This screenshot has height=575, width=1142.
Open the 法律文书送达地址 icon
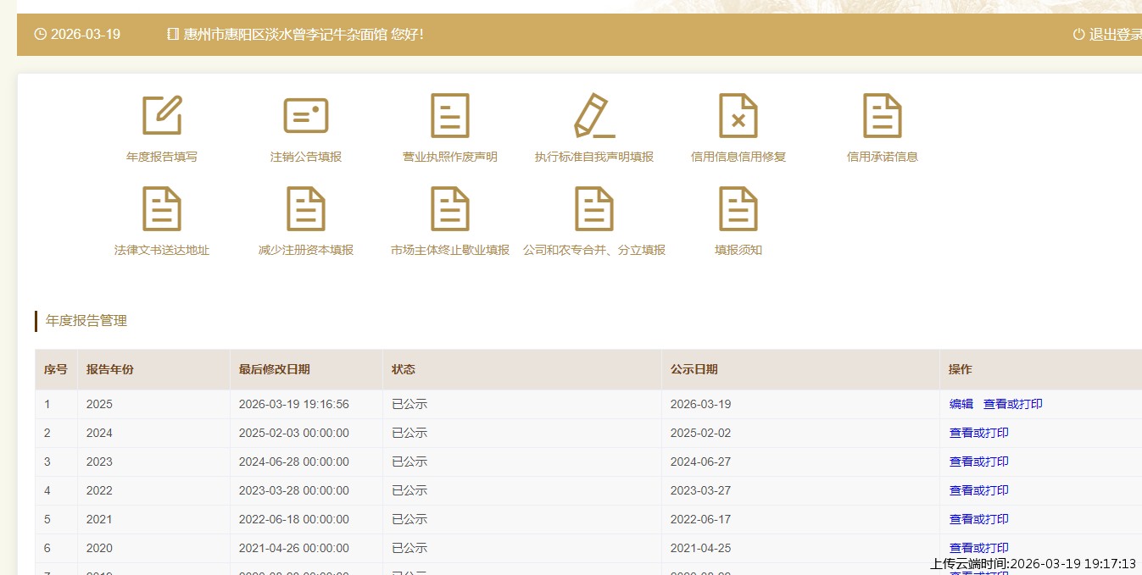162,209
